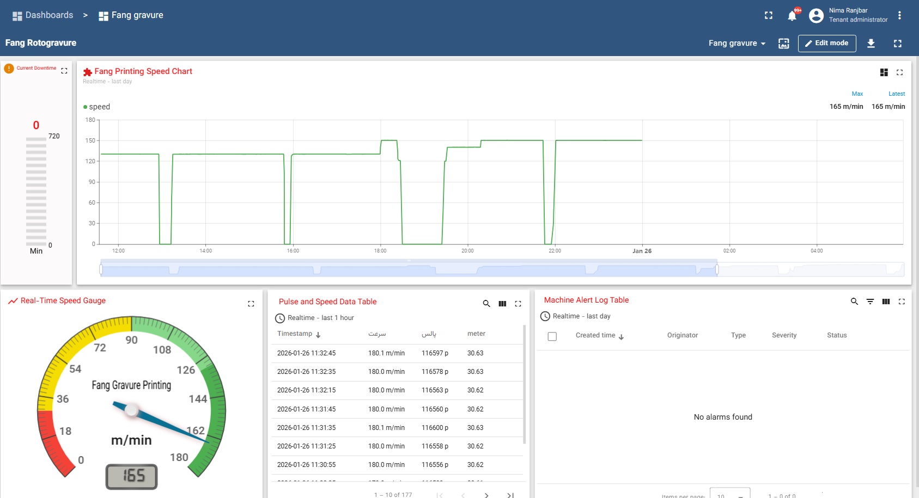Open the notifications bell
Screen dimensions: 919x498
point(792,16)
